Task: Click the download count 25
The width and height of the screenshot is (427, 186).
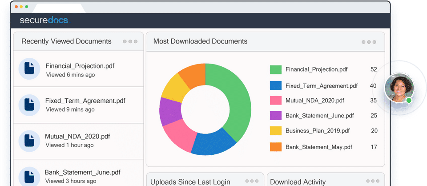Action: 374,115
